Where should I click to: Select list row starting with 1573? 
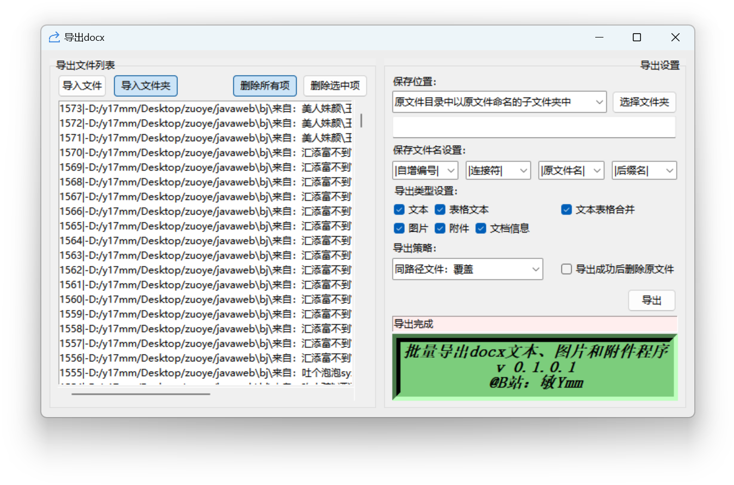coord(206,108)
